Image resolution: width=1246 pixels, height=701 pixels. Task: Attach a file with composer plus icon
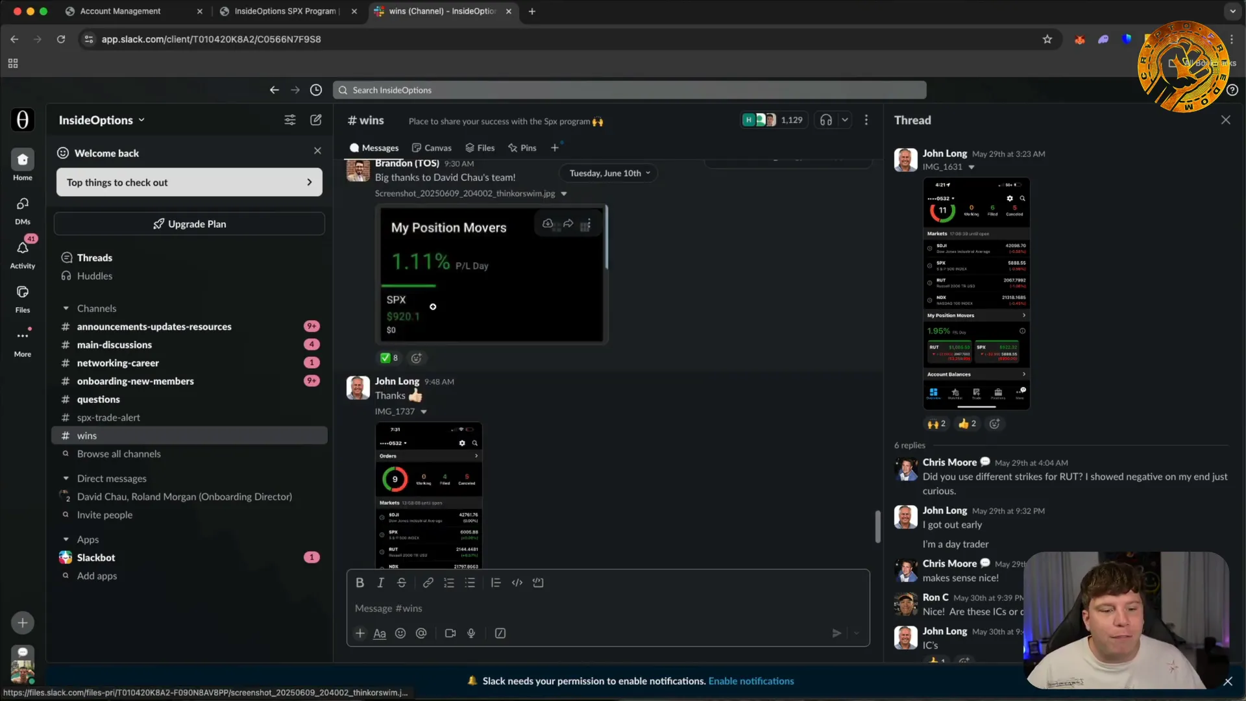pos(360,633)
